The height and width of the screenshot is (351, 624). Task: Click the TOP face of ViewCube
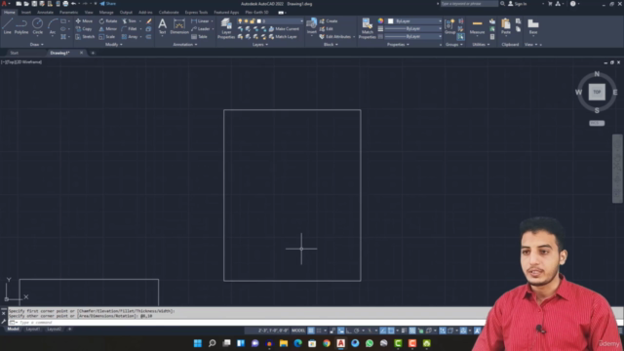pyautogui.click(x=597, y=92)
